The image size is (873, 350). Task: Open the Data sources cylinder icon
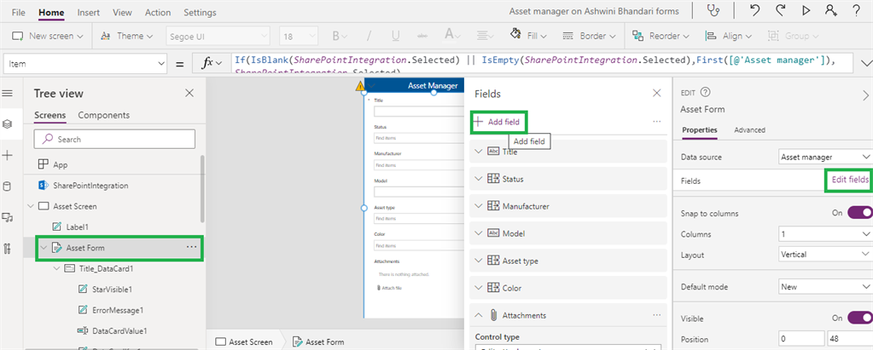(7, 186)
